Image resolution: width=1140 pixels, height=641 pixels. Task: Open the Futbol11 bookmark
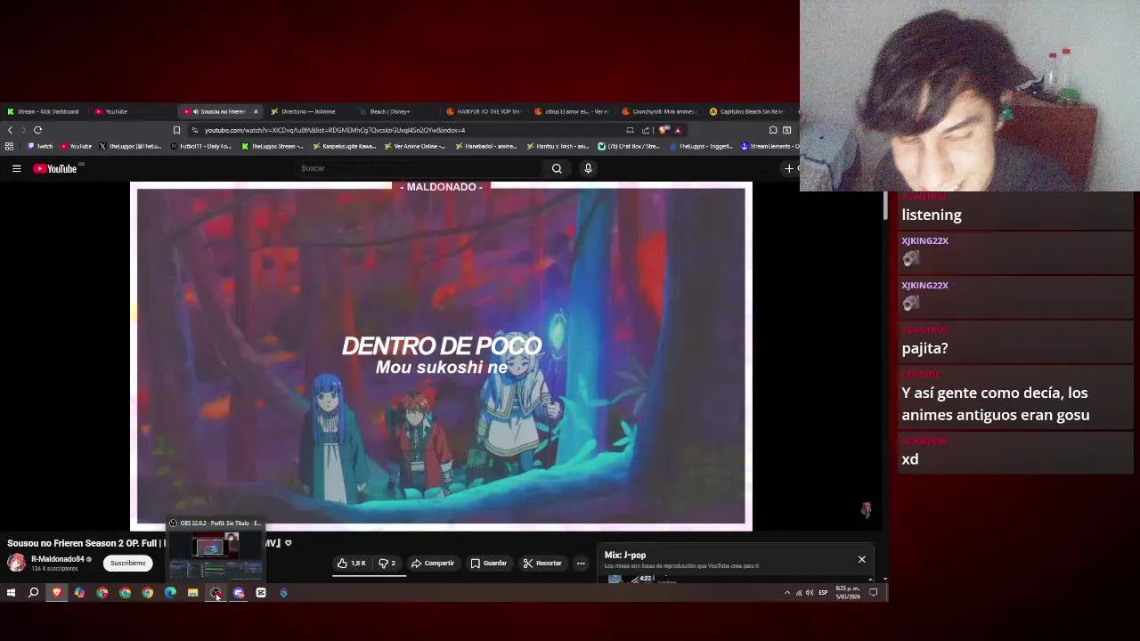200,146
